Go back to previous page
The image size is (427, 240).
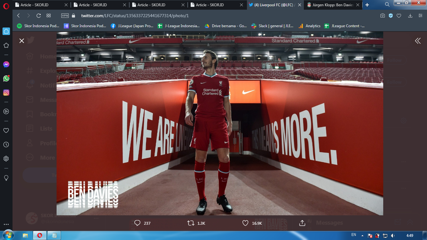(x=18, y=16)
